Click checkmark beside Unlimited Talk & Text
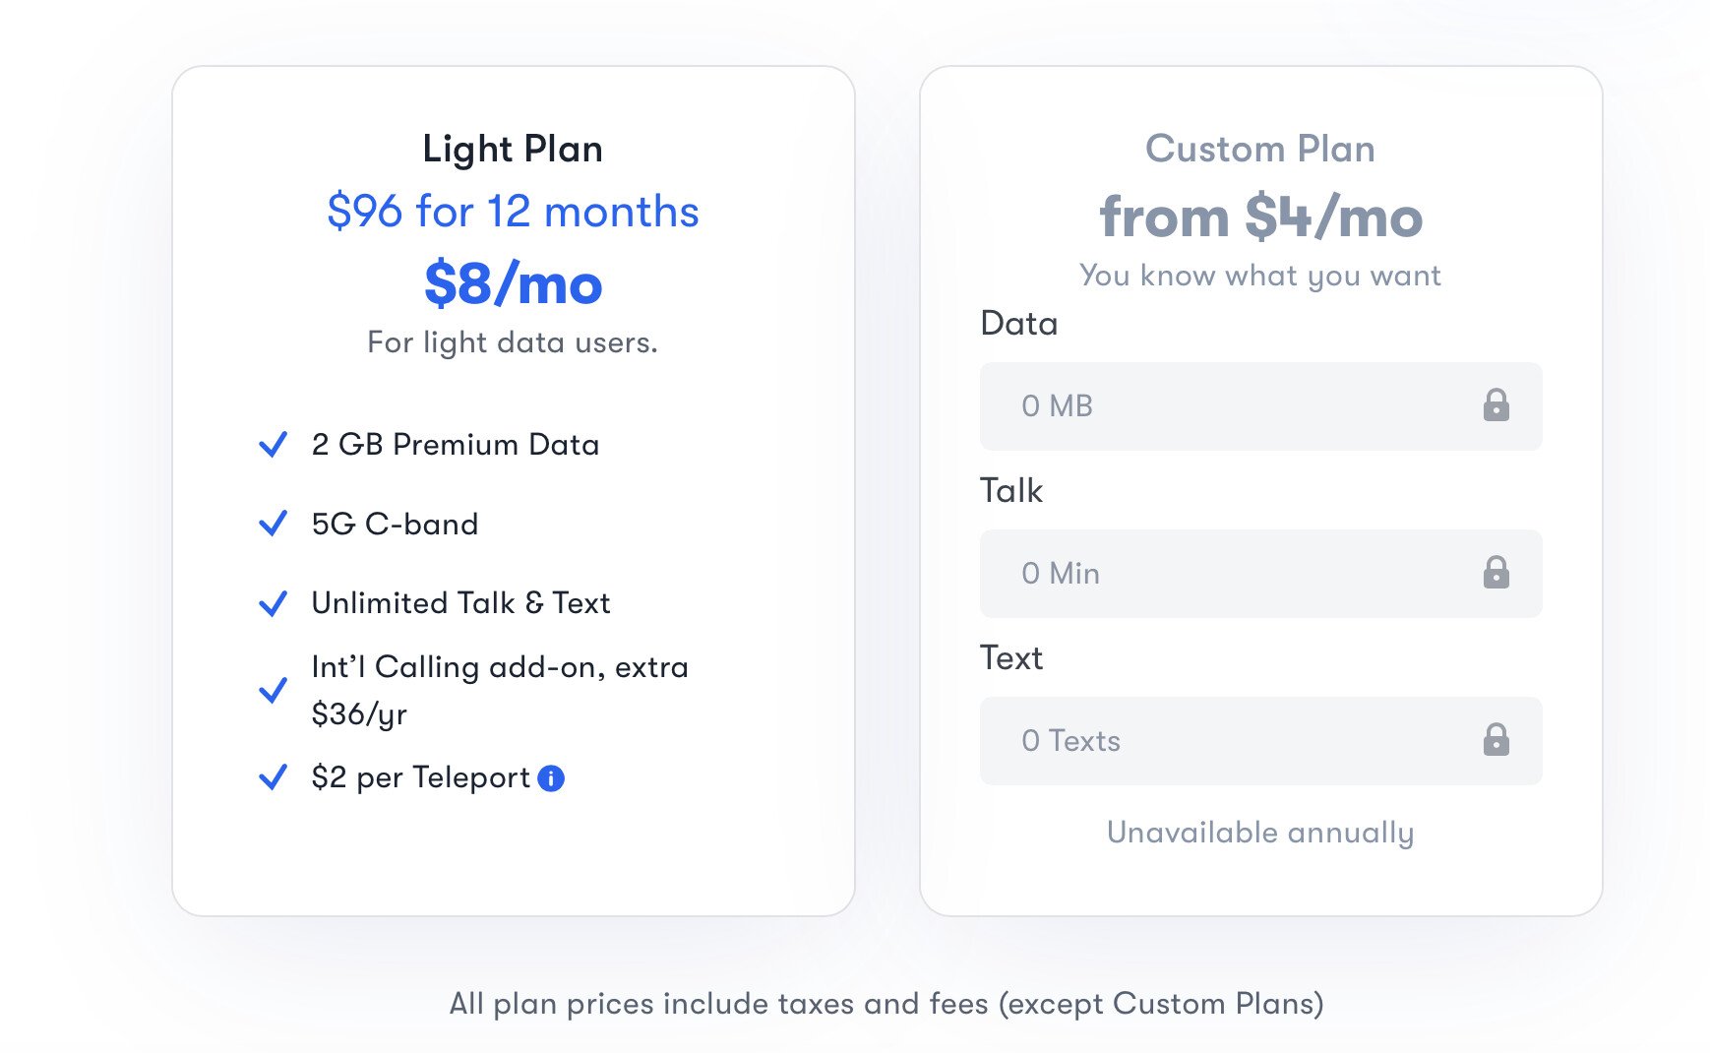The image size is (1710, 1053). click(273, 603)
